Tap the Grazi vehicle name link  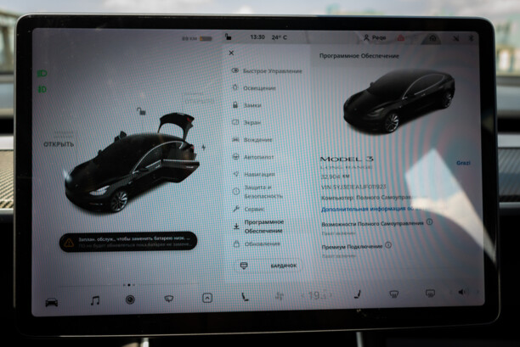[463, 163]
